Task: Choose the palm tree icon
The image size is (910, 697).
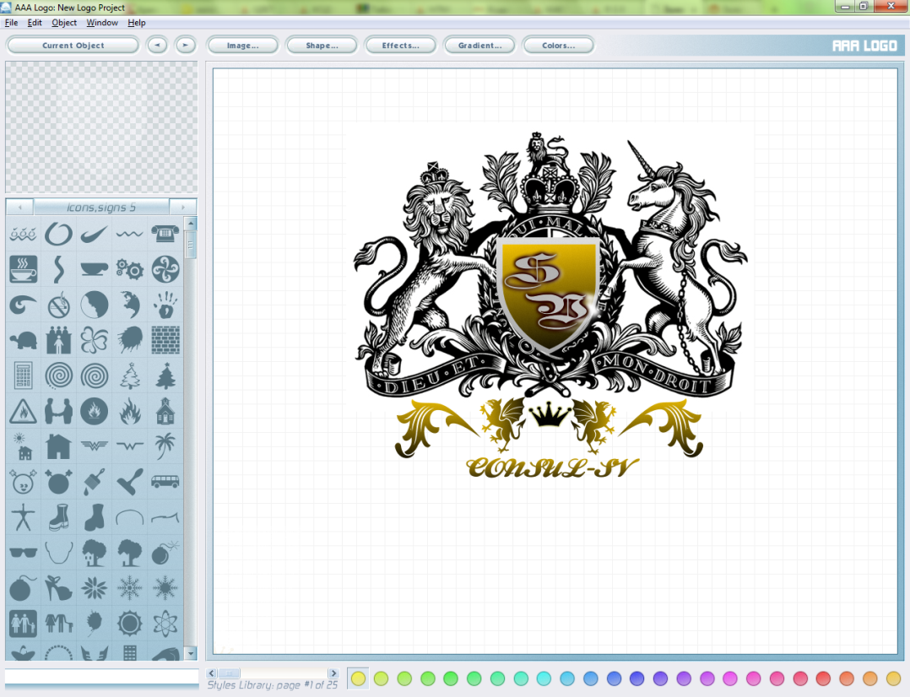Action: pyautogui.click(x=165, y=447)
